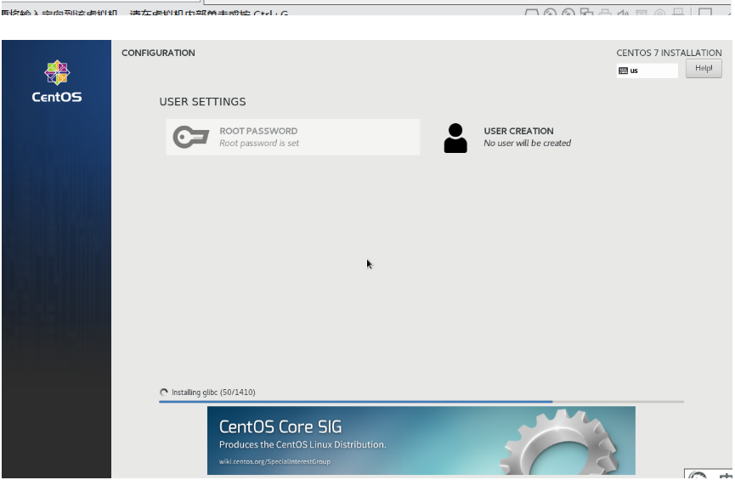Image resolution: width=735 pixels, height=480 pixels.
Task: Click the CentOS logo in the sidebar
Action: (x=57, y=81)
